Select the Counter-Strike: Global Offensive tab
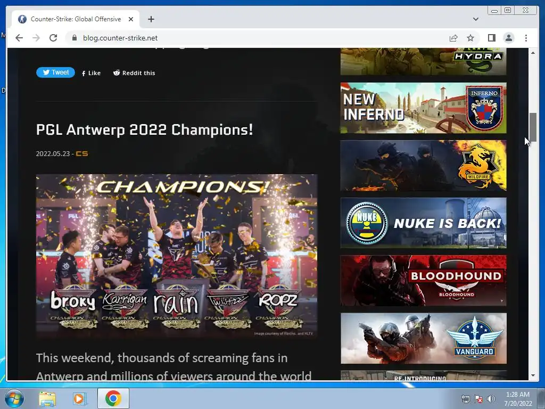 [76, 19]
